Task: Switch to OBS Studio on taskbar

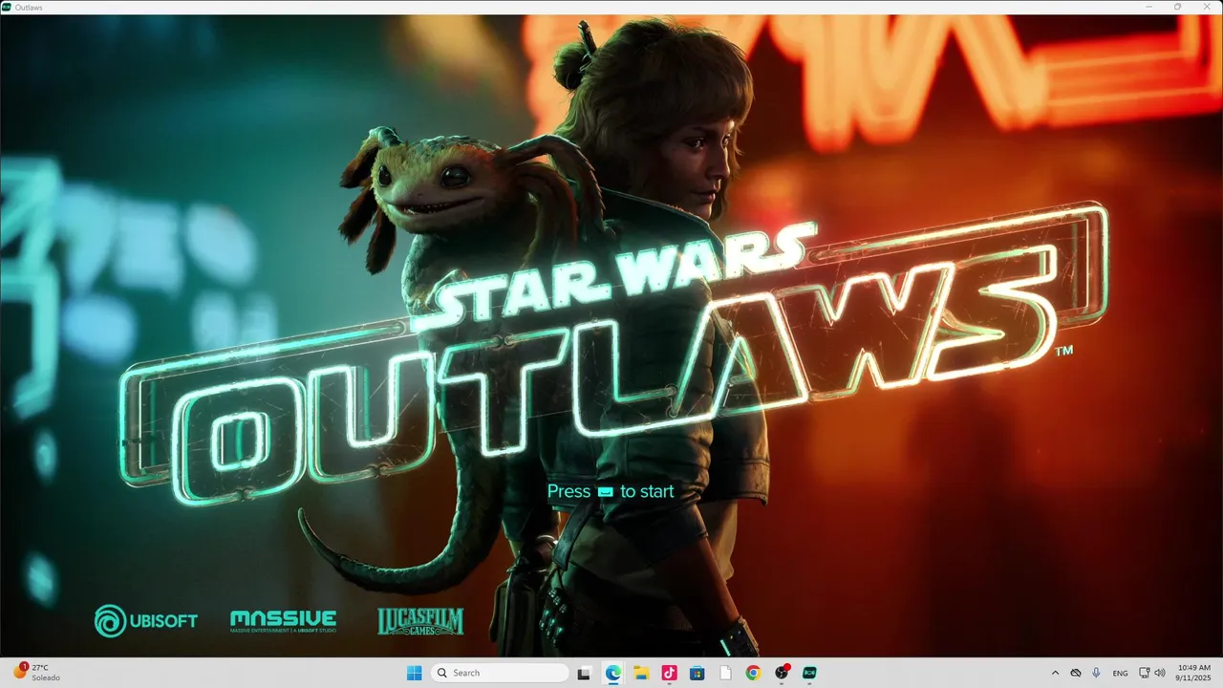Action: coord(782,673)
